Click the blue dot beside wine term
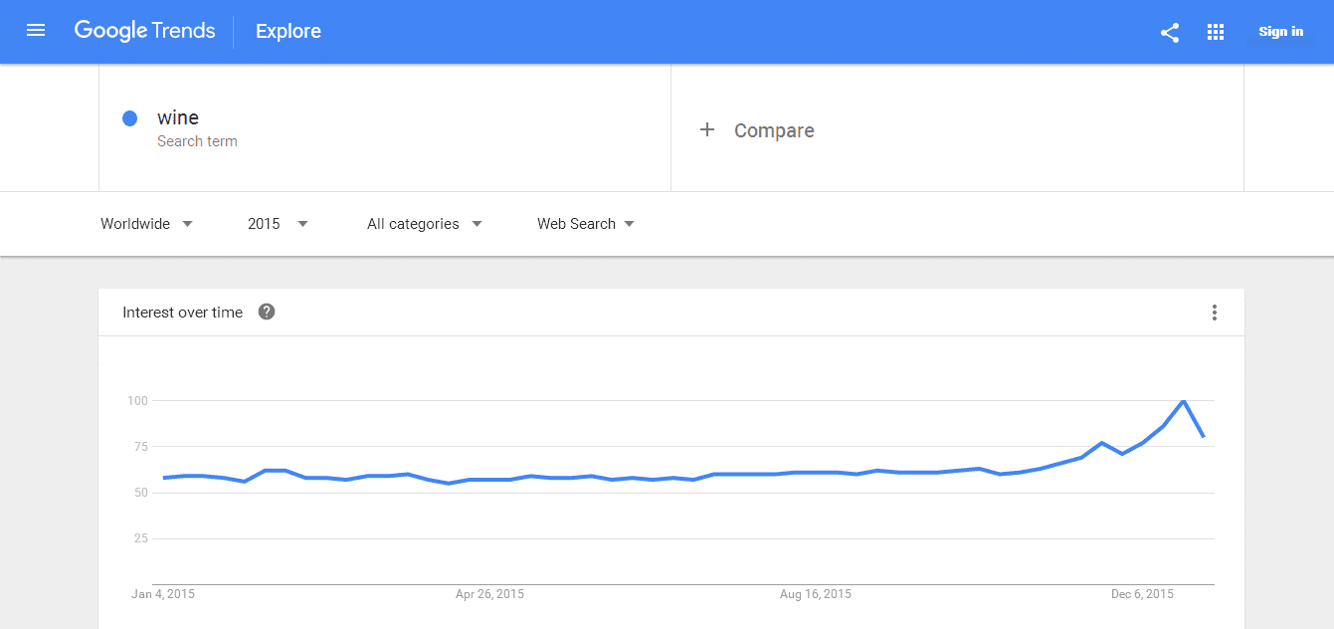The image size is (1334, 629). coord(129,118)
